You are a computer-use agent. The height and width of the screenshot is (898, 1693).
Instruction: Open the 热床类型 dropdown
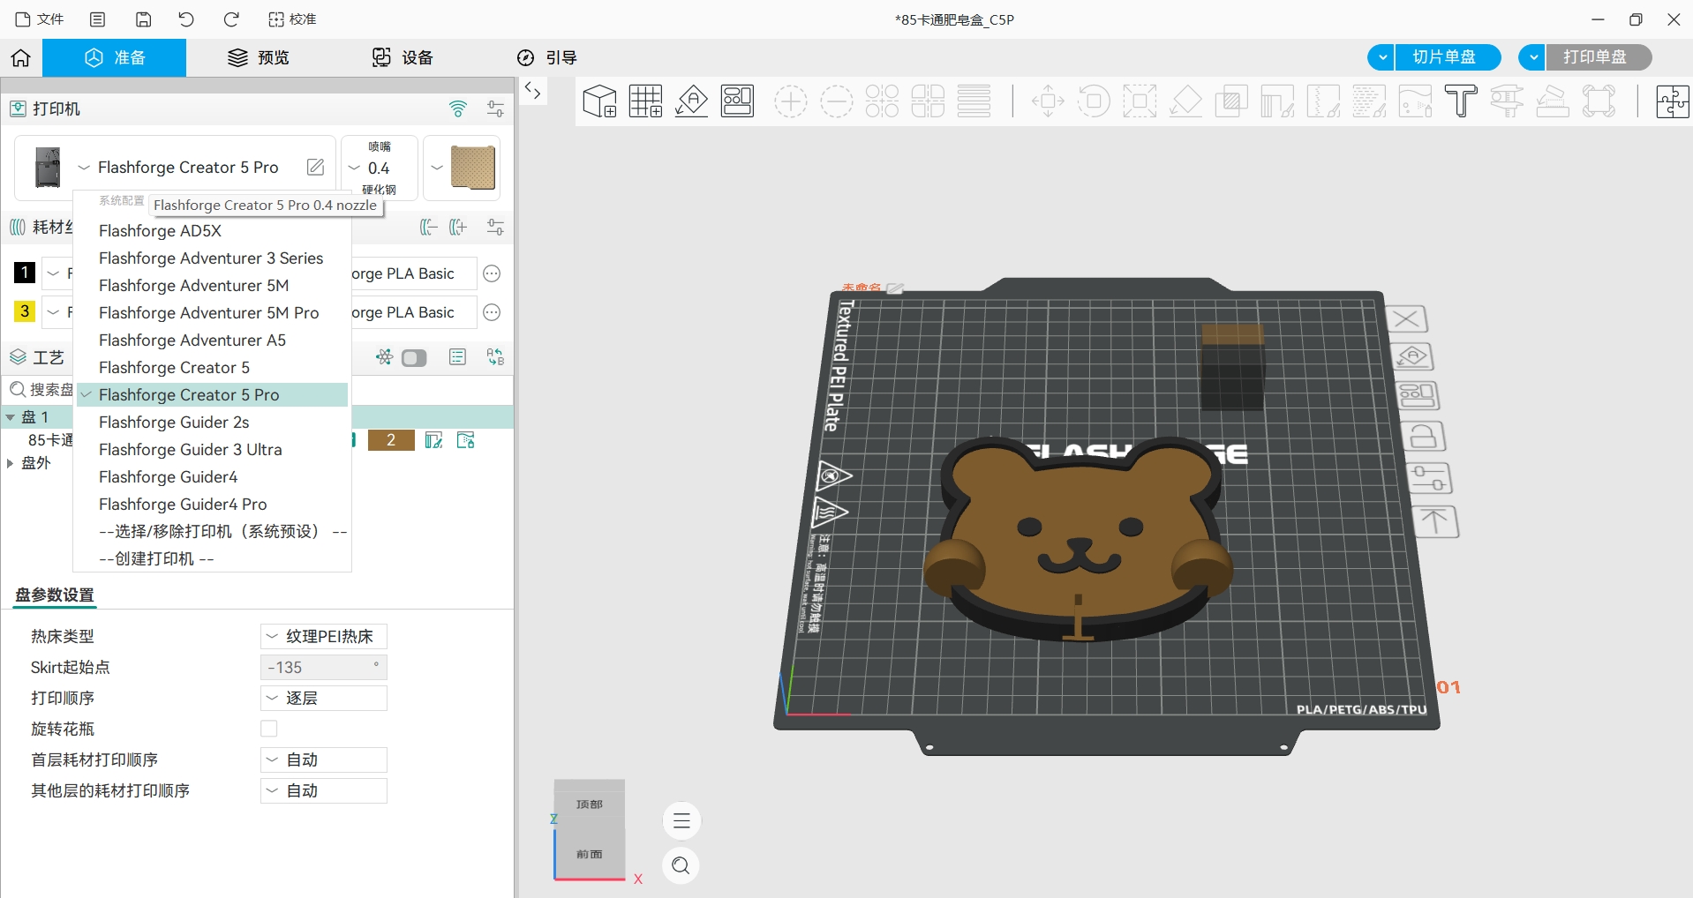coord(324,636)
